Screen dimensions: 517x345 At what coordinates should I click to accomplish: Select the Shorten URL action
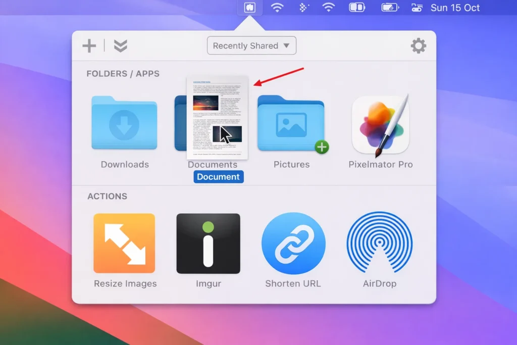[x=293, y=243]
